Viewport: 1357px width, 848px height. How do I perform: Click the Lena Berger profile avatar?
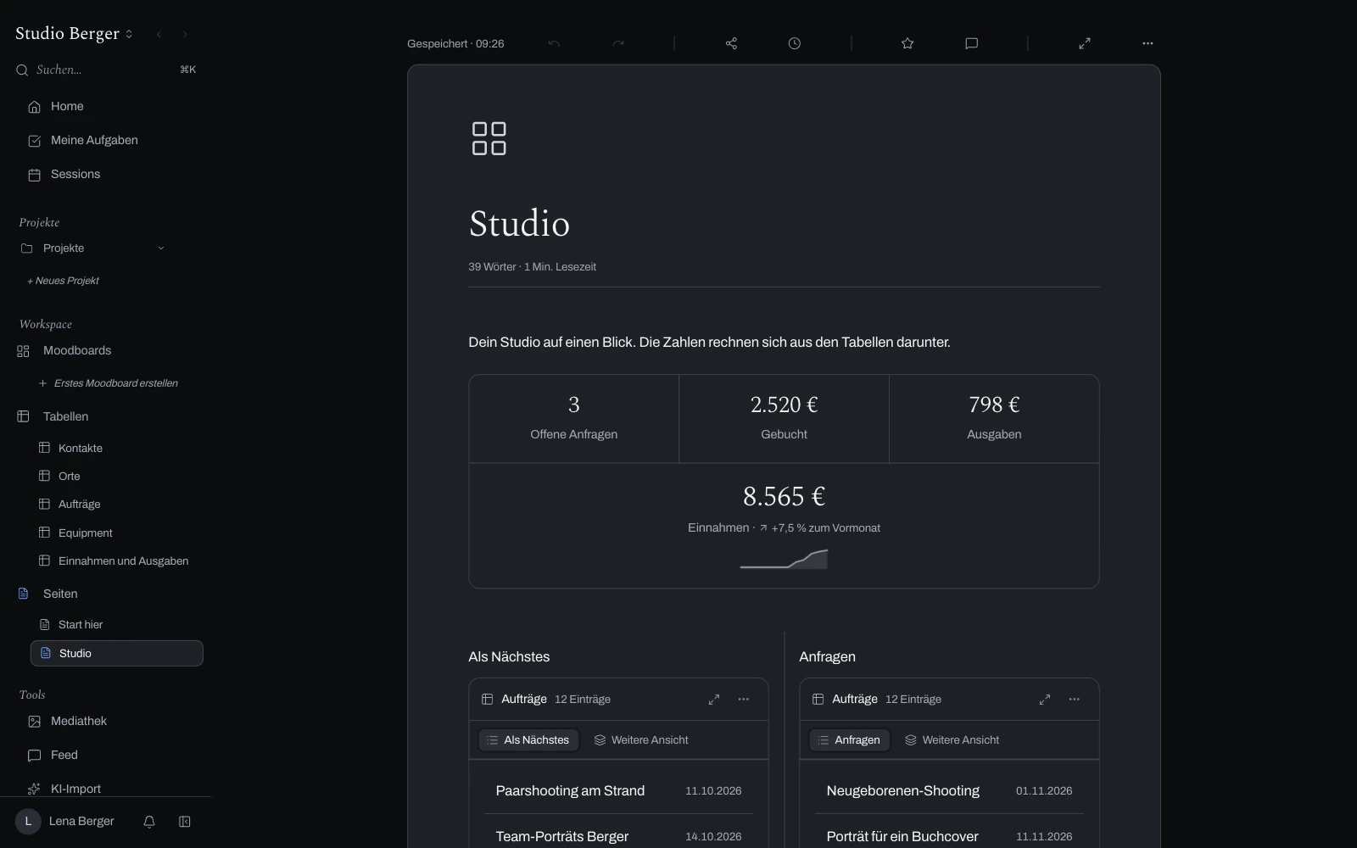28,822
